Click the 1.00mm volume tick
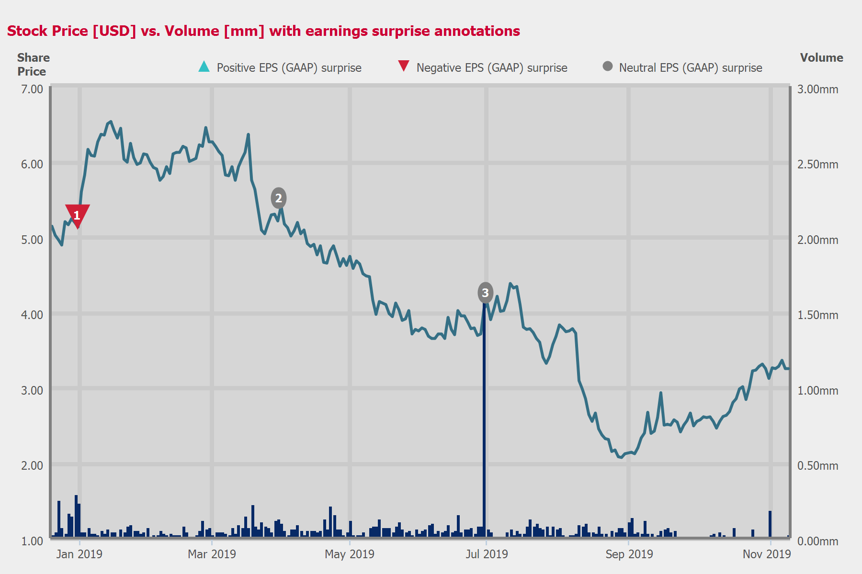862x574 pixels. [x=817, y=391]
